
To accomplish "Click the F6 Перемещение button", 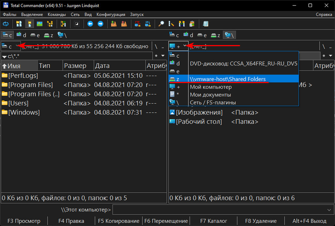I will (x=166, y=221).
